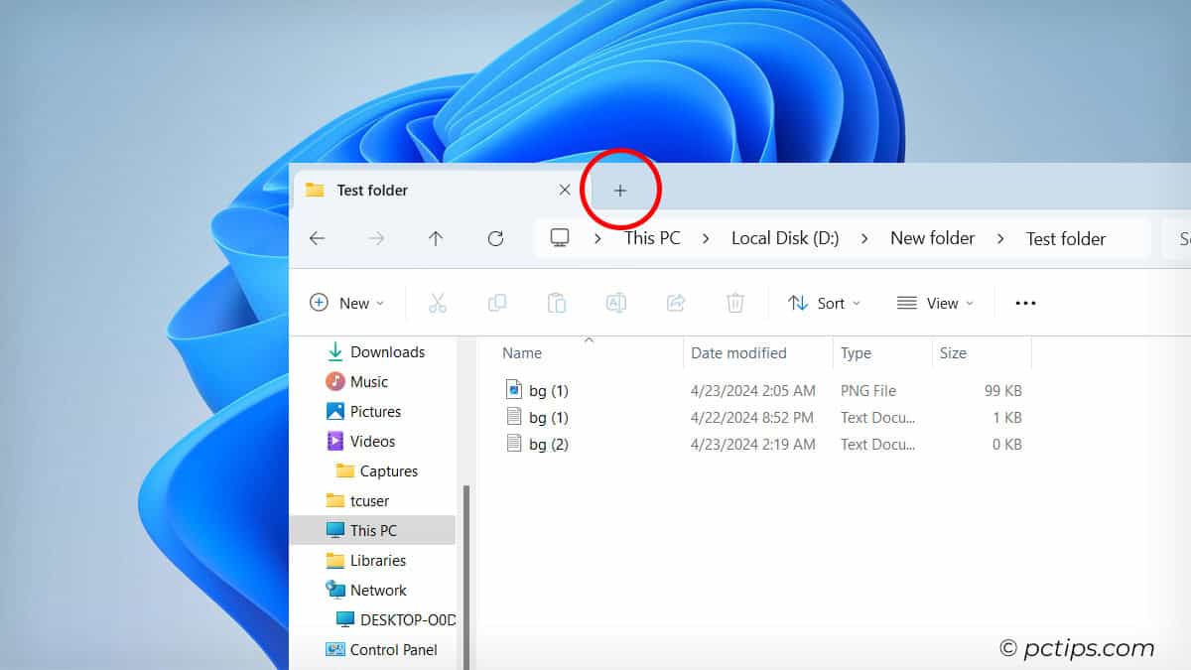Click the Share icon in the toolbar
Viewport: 1191px width, 670px height.
click(x=676, y=303)
